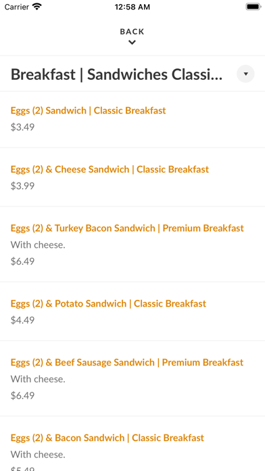Click the battery icon in status bar
Viewport: 265px width, 471px height.
click(x=253, y=7)
